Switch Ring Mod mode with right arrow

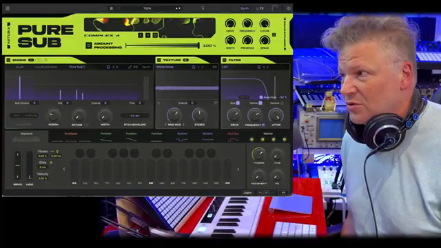(183, 125)
